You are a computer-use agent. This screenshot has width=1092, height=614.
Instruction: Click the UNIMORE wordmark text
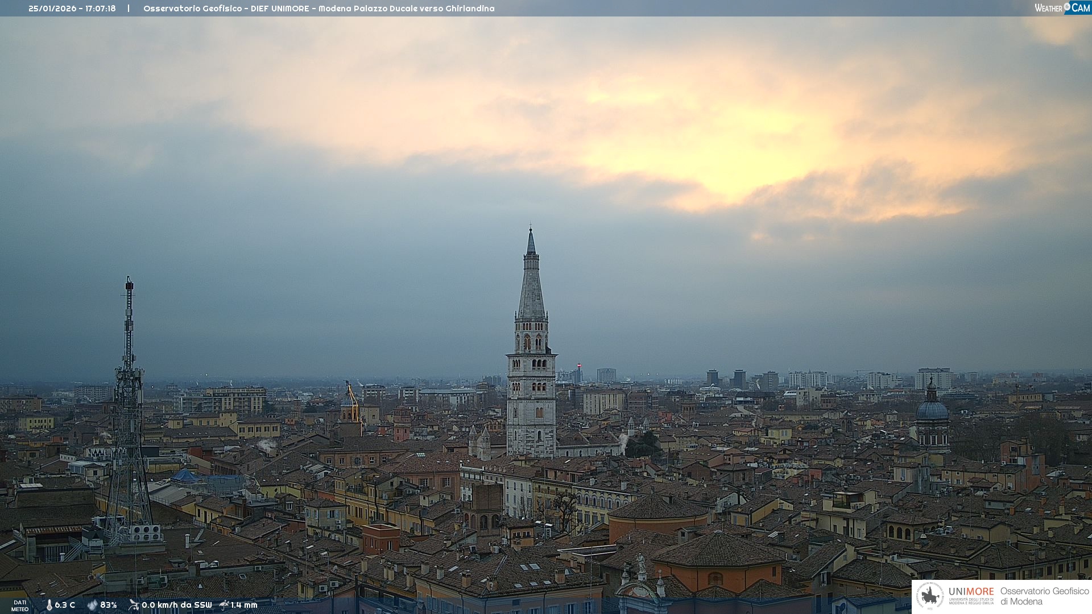pos(971,591)
